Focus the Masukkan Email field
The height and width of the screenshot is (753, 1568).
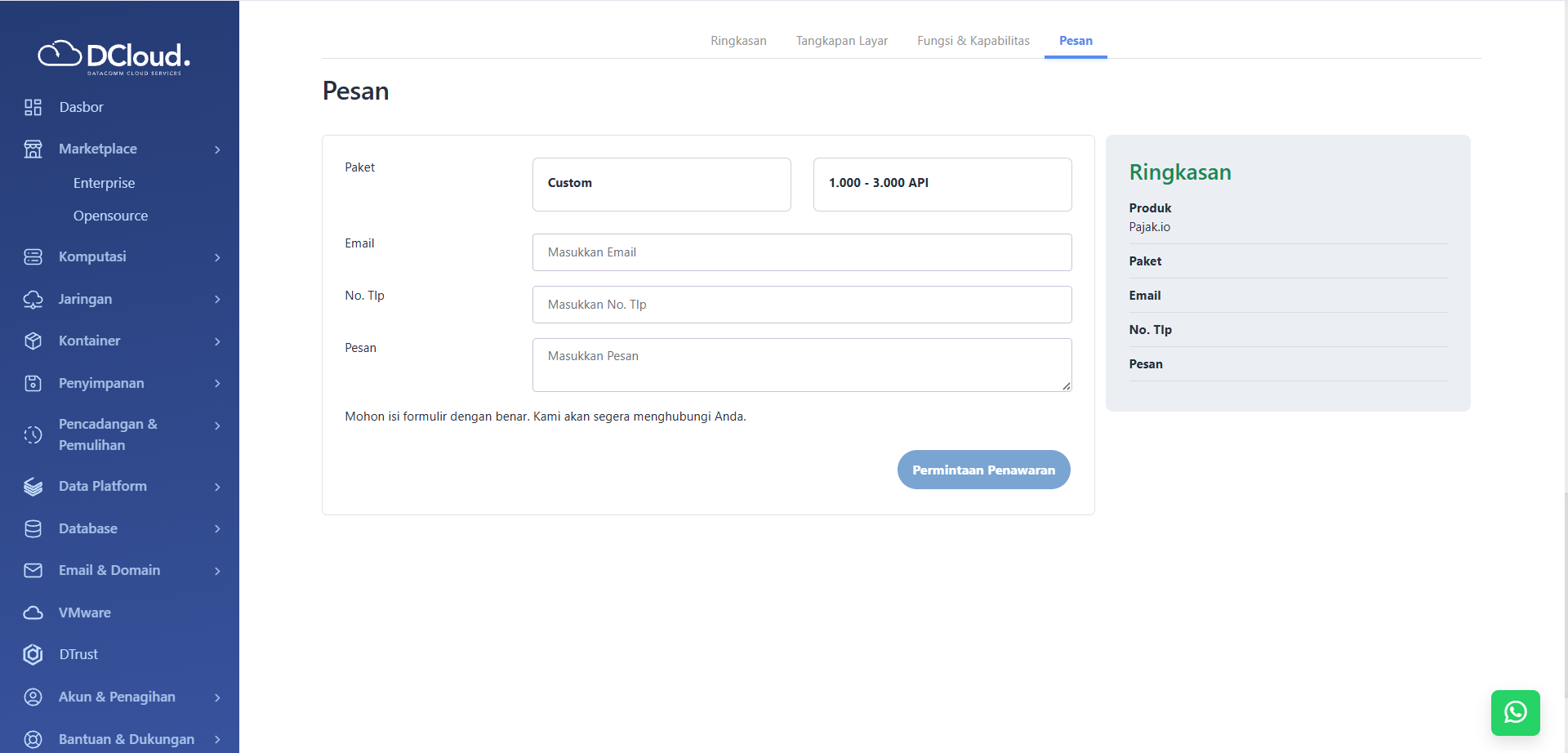tap(801, 252)
